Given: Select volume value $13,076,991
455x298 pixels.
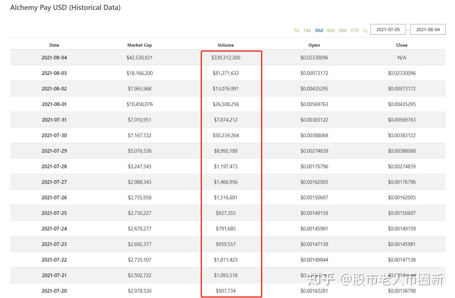Looking at the screenshot, I should [226, 89].
